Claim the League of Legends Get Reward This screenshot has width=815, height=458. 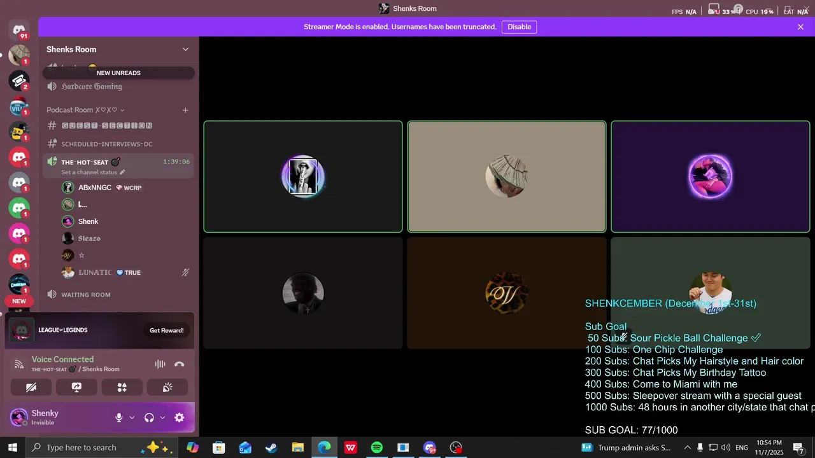point(166,330)
